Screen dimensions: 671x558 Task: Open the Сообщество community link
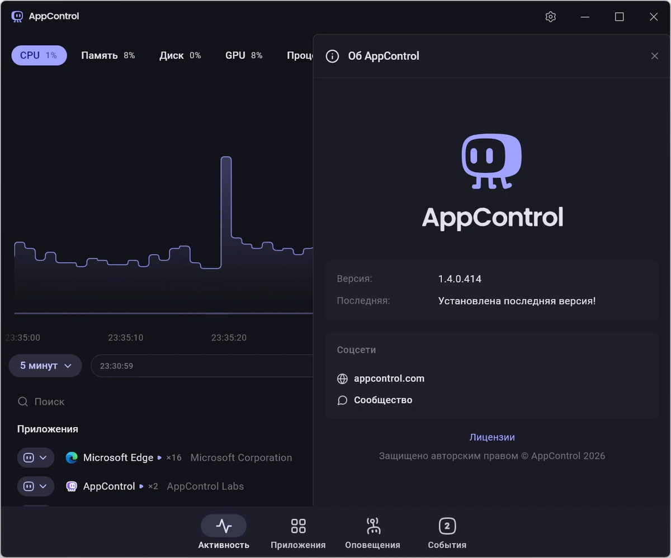tap(383, 400)
